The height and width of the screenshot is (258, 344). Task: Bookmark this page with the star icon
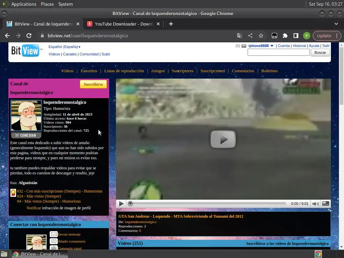click(261, 36)
